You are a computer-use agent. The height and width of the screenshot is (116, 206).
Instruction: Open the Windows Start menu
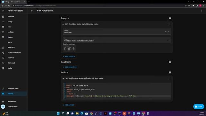(x=58, y=113)
